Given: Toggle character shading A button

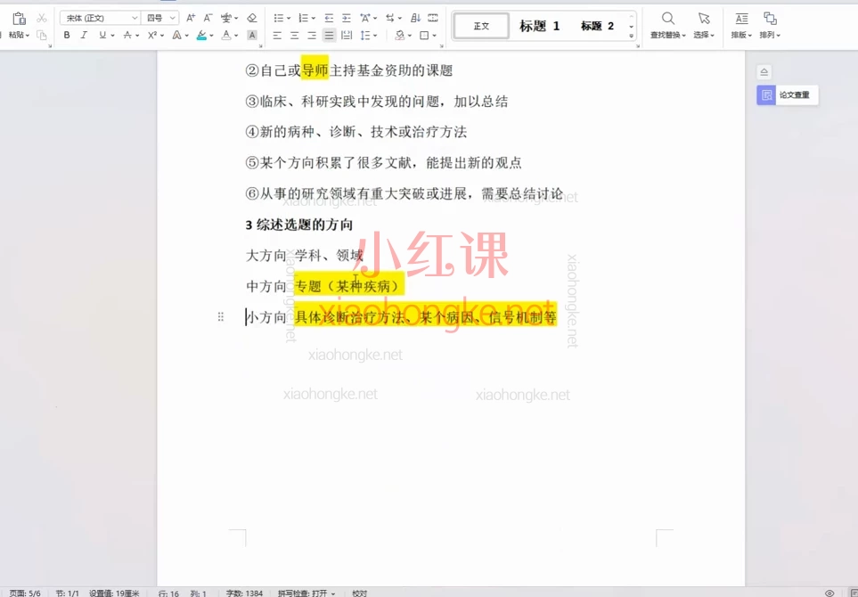Looking at the screenshot, I should click(x=252, y=35).
